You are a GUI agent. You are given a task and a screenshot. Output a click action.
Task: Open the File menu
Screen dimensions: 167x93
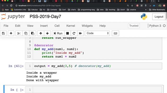click(6, 26)
